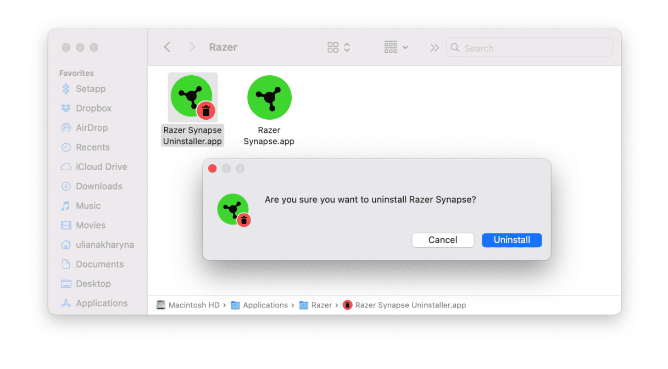
Task: Open AirDrop in the sidebar
Action: [92, 128]
